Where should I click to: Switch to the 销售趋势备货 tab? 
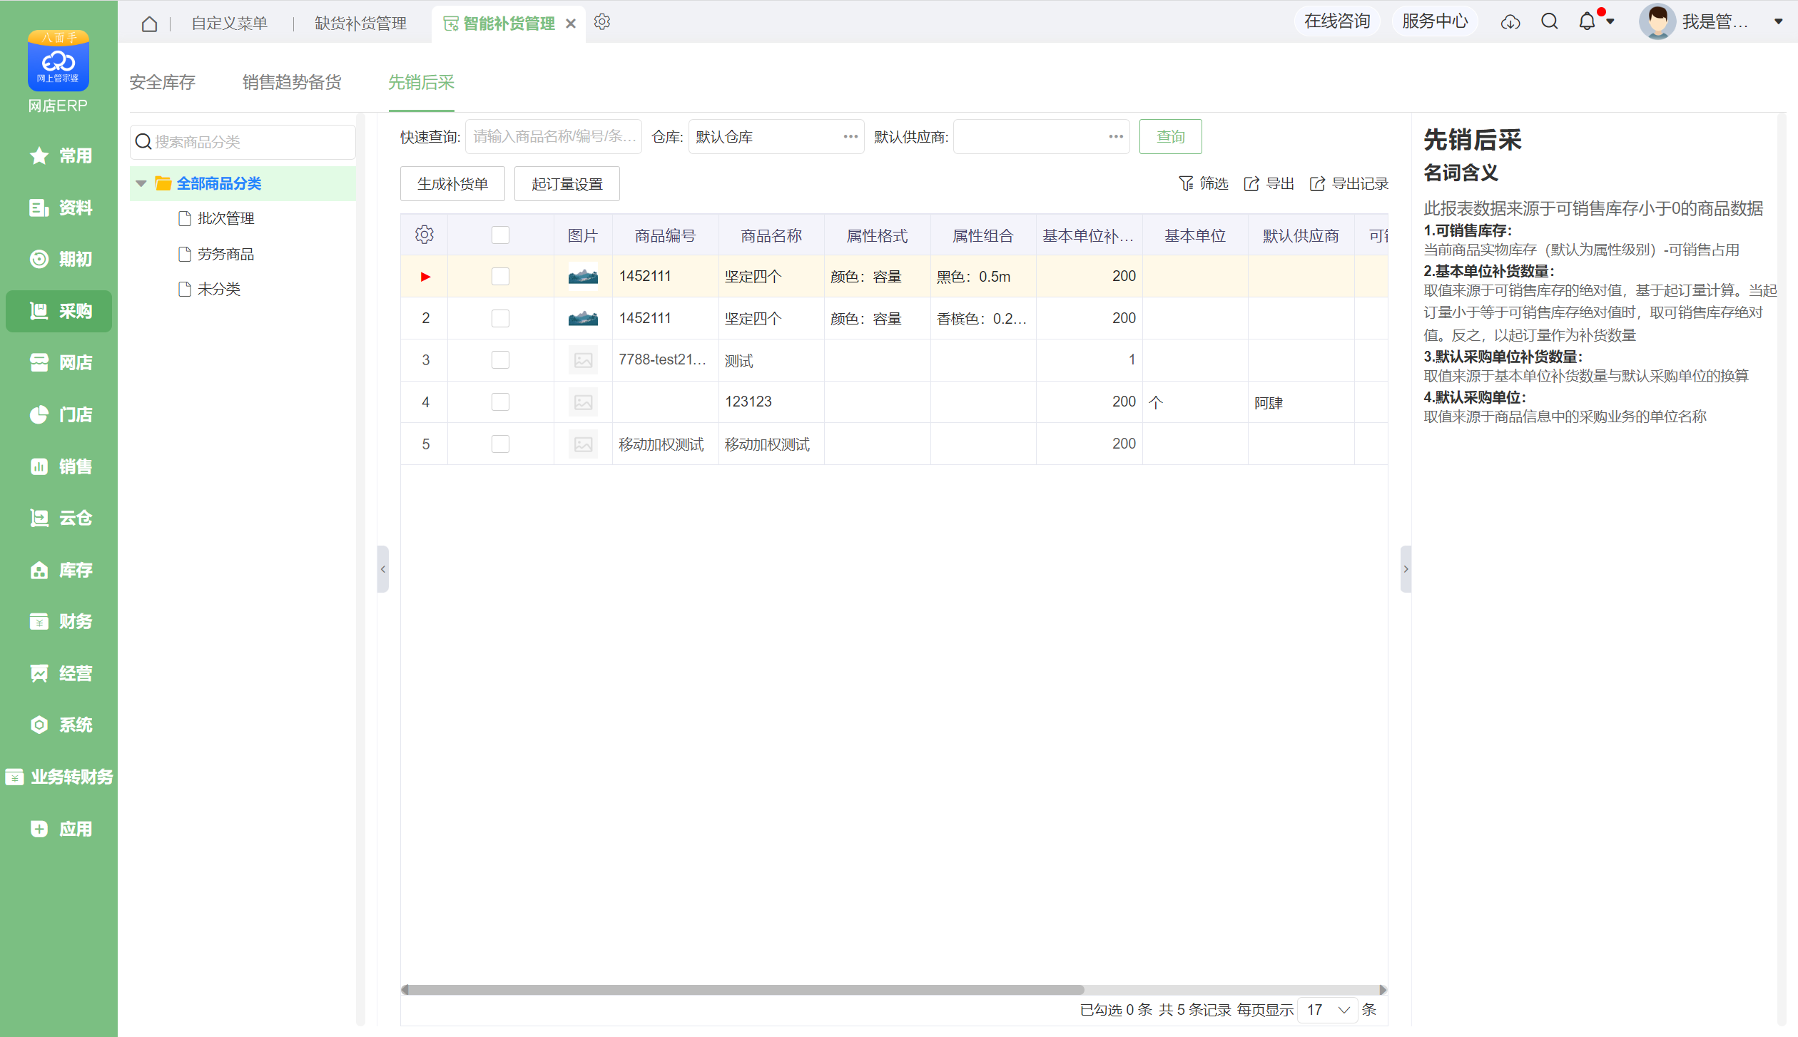coord(291,83)
